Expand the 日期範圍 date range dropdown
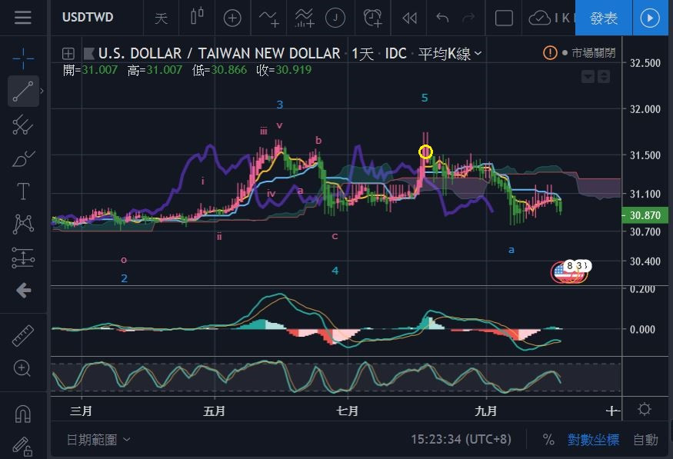This screenshot has height=459, width=673. tap(98, 440)
